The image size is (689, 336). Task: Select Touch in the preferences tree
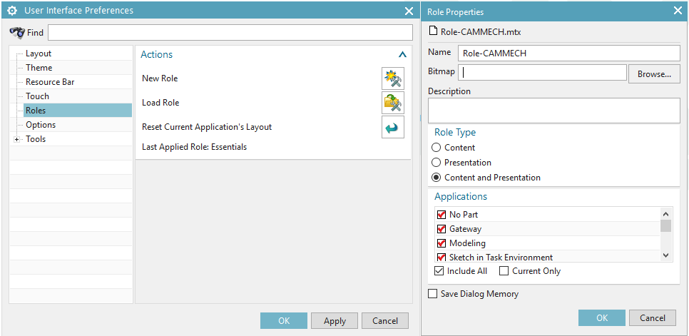(x=37, y=96)
